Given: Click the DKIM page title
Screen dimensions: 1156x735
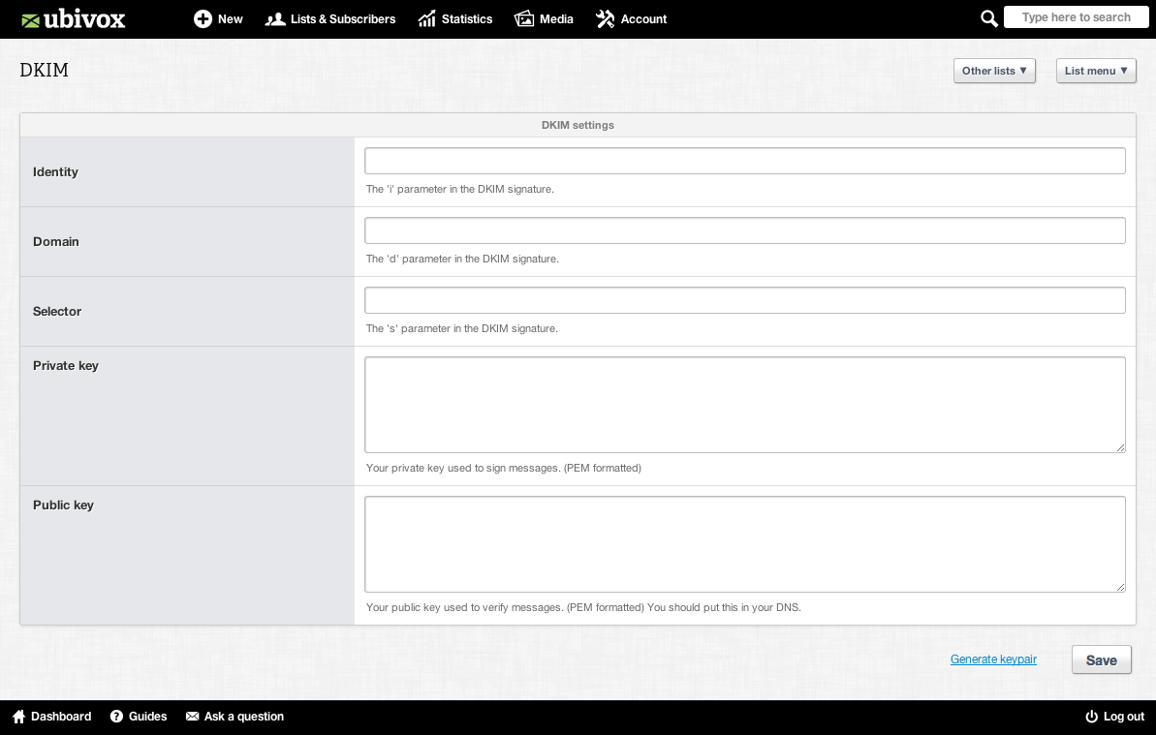Looking at the screenshot, I should [x=44, y=70].
